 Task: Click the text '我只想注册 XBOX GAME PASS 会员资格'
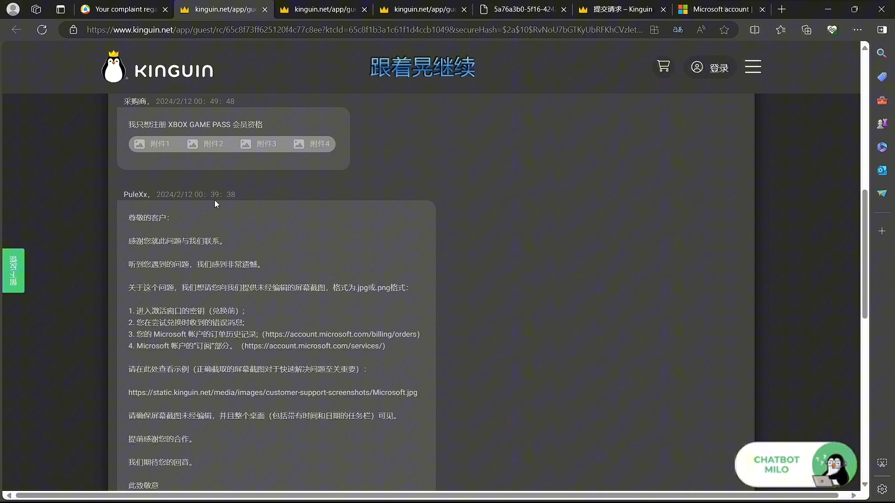pyautogui.click(x=195, y=125)
